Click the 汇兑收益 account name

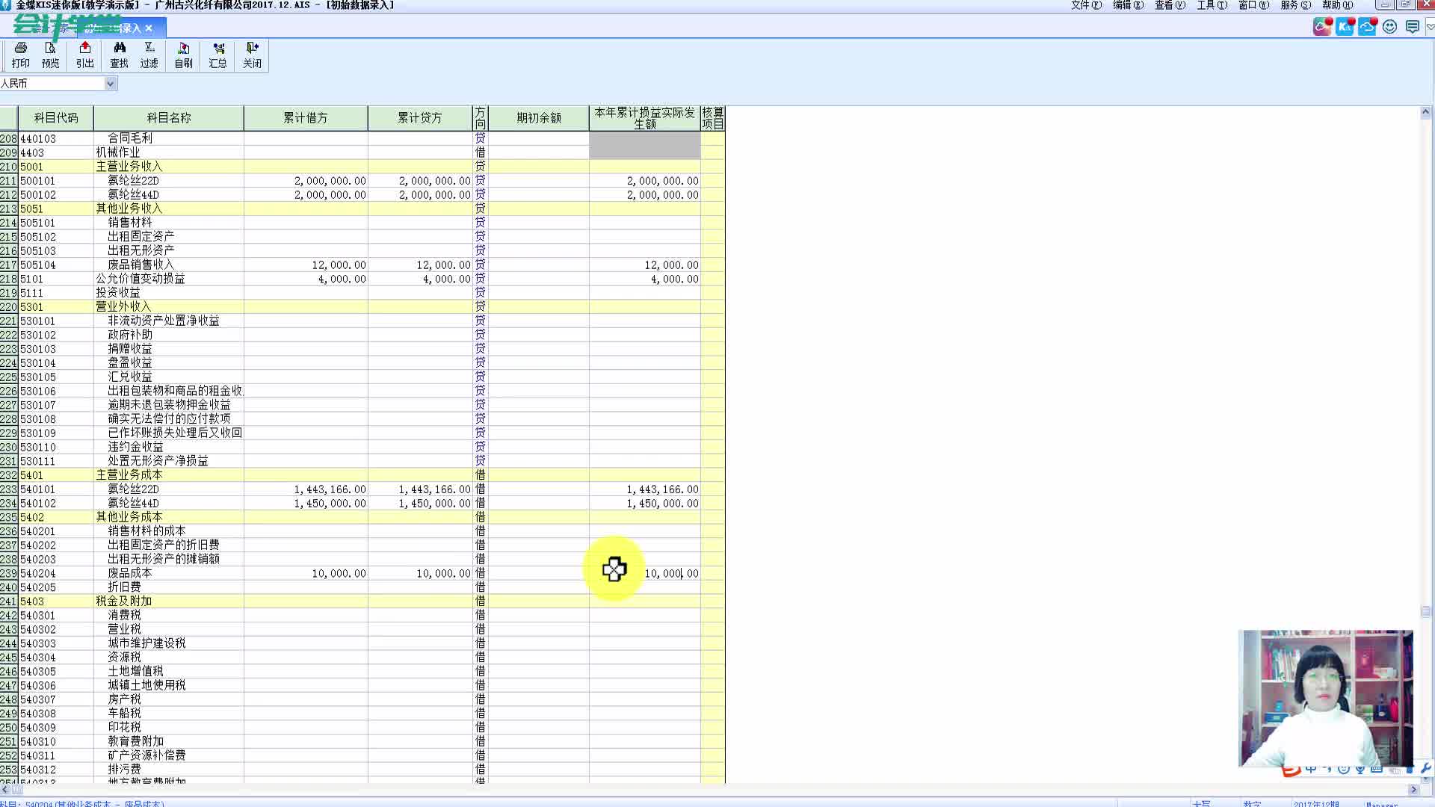[x=130, y=377]
